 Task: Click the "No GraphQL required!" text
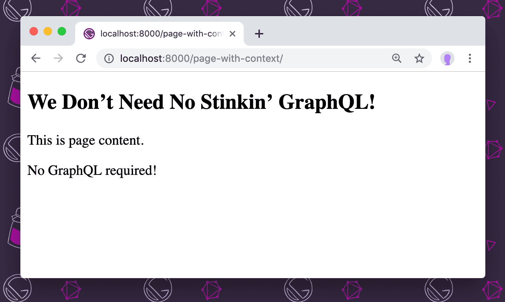coord(92,171)
